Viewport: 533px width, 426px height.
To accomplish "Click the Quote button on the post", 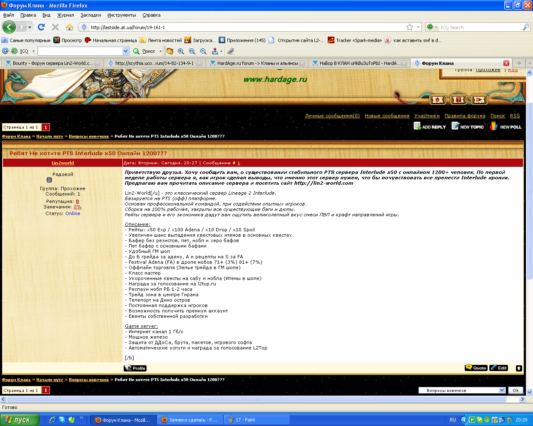I will pos(476,368).
